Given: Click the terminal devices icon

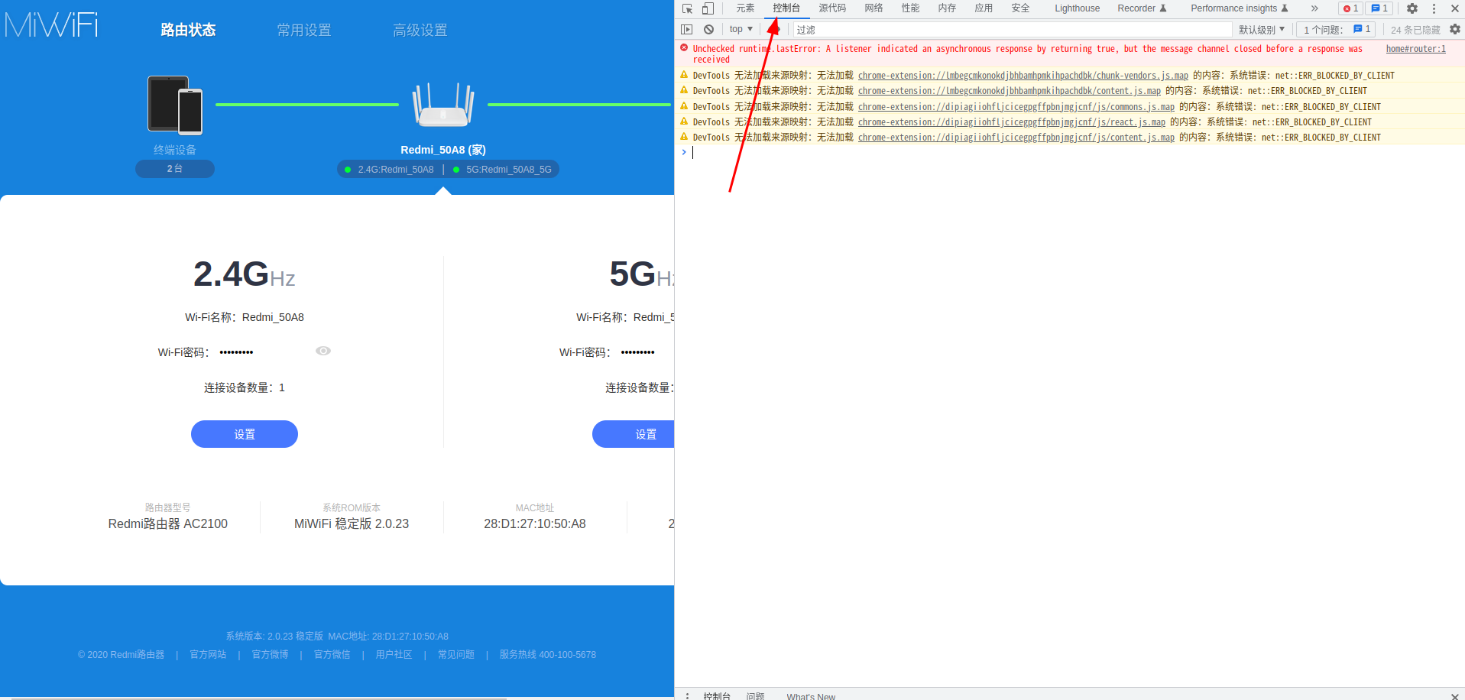Looking at the screenshot, I should coord(175,105).
